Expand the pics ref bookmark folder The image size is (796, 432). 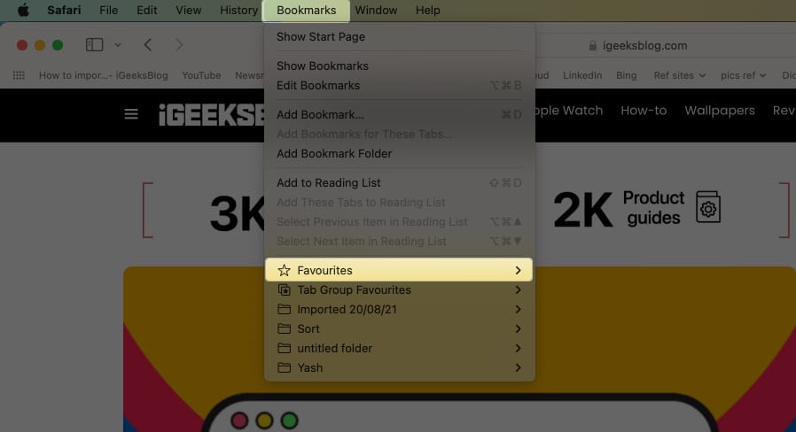[x=743, y=75]
